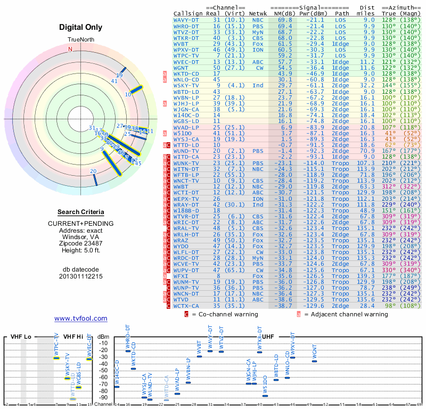This screenshot has height=409, width=426.
Task: Click the W14DC-D marker in the UHF chart
Action: 117,387
